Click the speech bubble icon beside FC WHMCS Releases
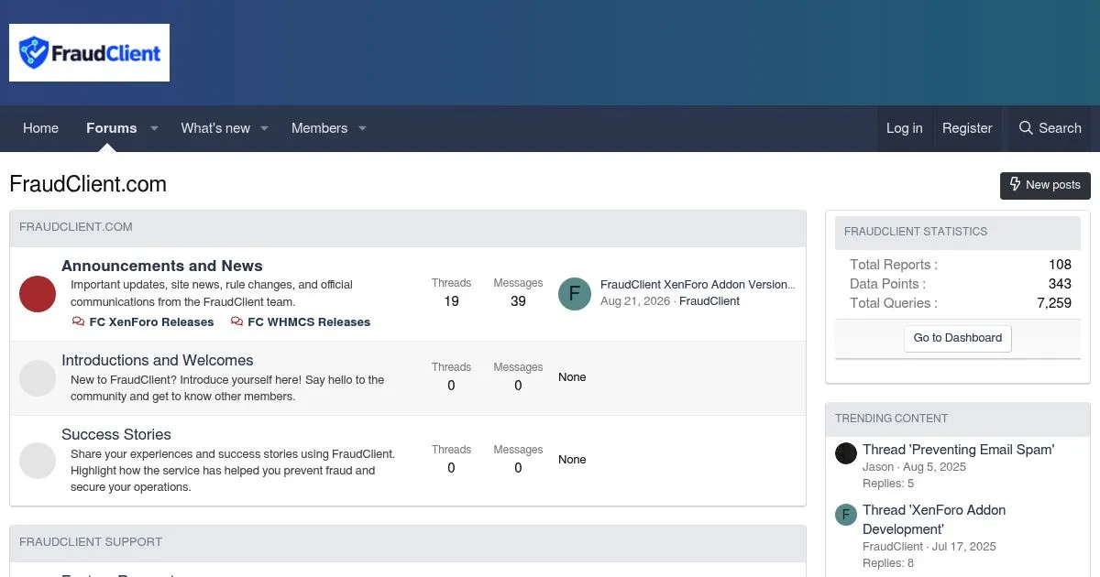The height and width of the screenshot is (577, 1100). [x=236, y=322]
